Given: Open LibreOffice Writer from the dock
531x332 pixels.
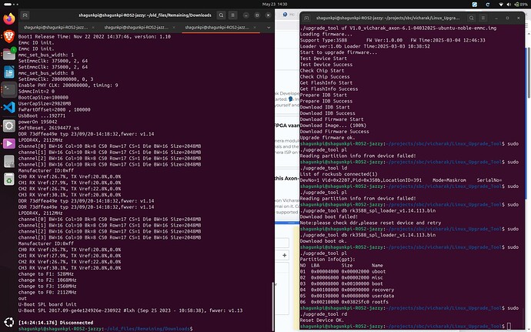Looking at the screenshot, I should (x=9, y=72).
